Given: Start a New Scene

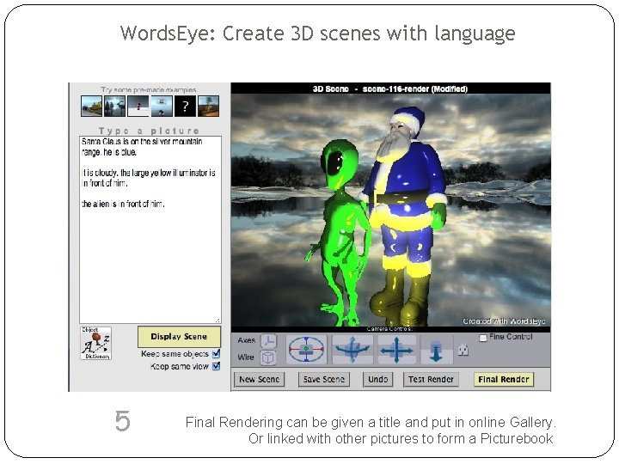Looking at the screenshot, I should point(260,379).
